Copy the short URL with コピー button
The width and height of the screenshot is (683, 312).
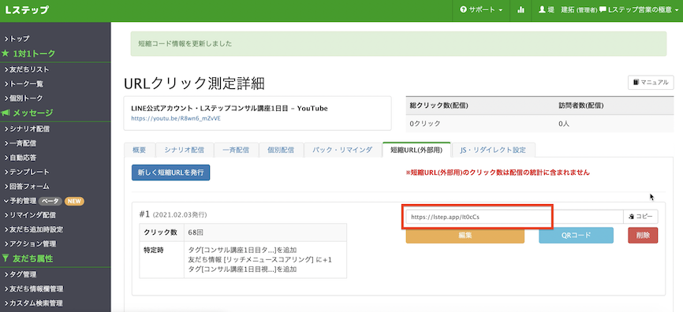641,216
